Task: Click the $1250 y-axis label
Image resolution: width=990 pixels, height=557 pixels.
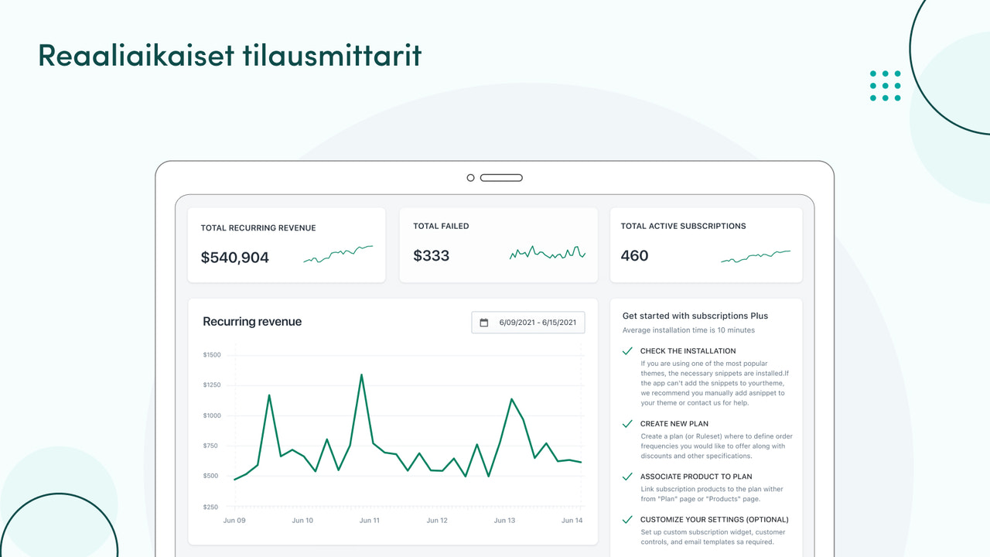Action: [212, 385]
